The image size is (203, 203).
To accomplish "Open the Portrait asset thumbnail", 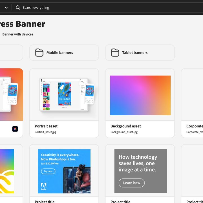I will (64, 95).
